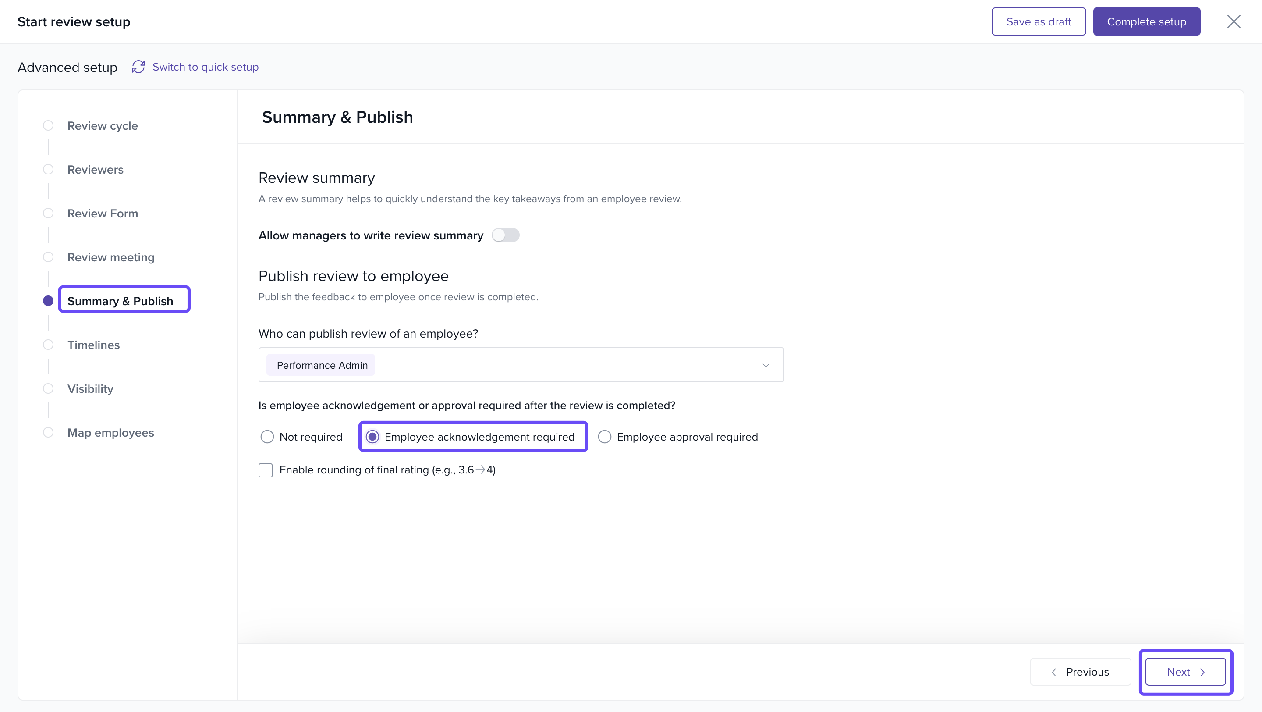
Task: Click the Visibility step circle icon
Action: coord(48,388)
